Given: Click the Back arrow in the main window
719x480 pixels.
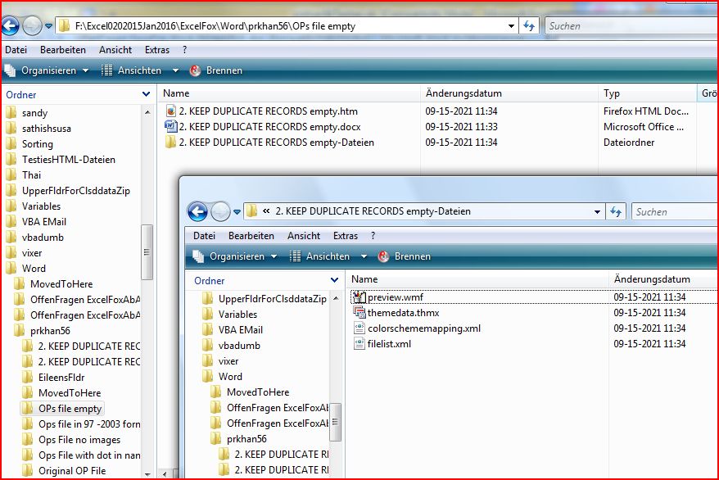Looking at the screenshot, I should pos(11,26).
